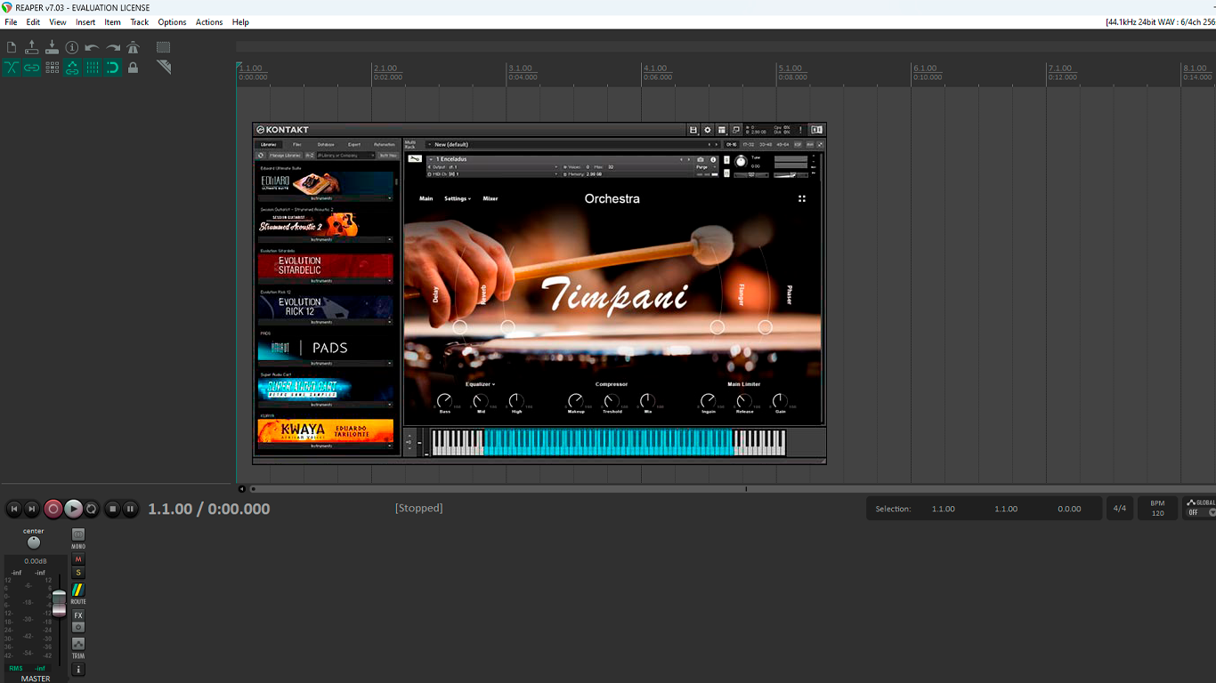Click the four-dots icon beside Orchestra title
The height and width of the screenshot is (683, 1216).
pos(802,199)
